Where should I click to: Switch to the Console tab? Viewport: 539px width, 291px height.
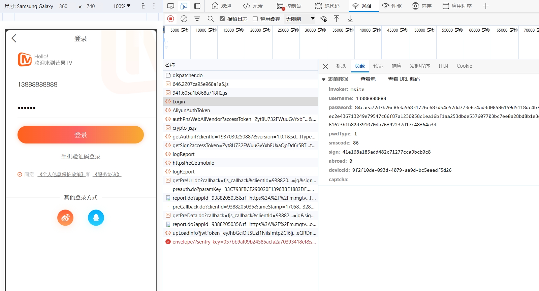pyautogui.click(x=289, y=6)
